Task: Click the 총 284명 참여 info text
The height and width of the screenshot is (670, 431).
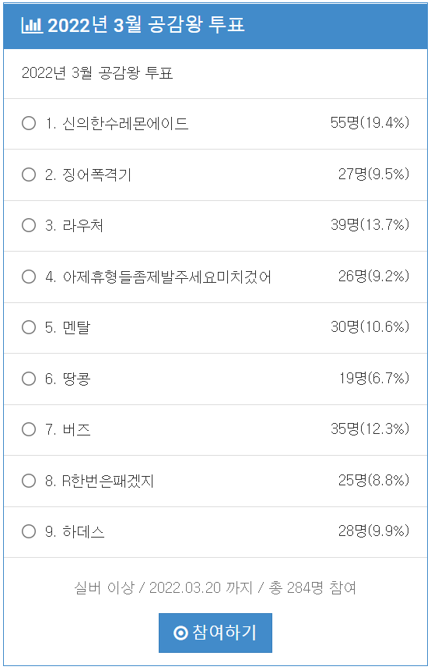Action: click(x=313, y=587)
